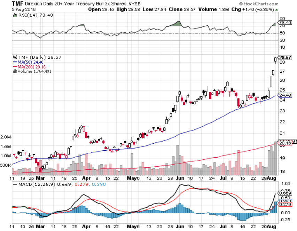Select the black MACD legend line
Image resolution: width=297 pixels, height=231 pixels.
[15, 184]
